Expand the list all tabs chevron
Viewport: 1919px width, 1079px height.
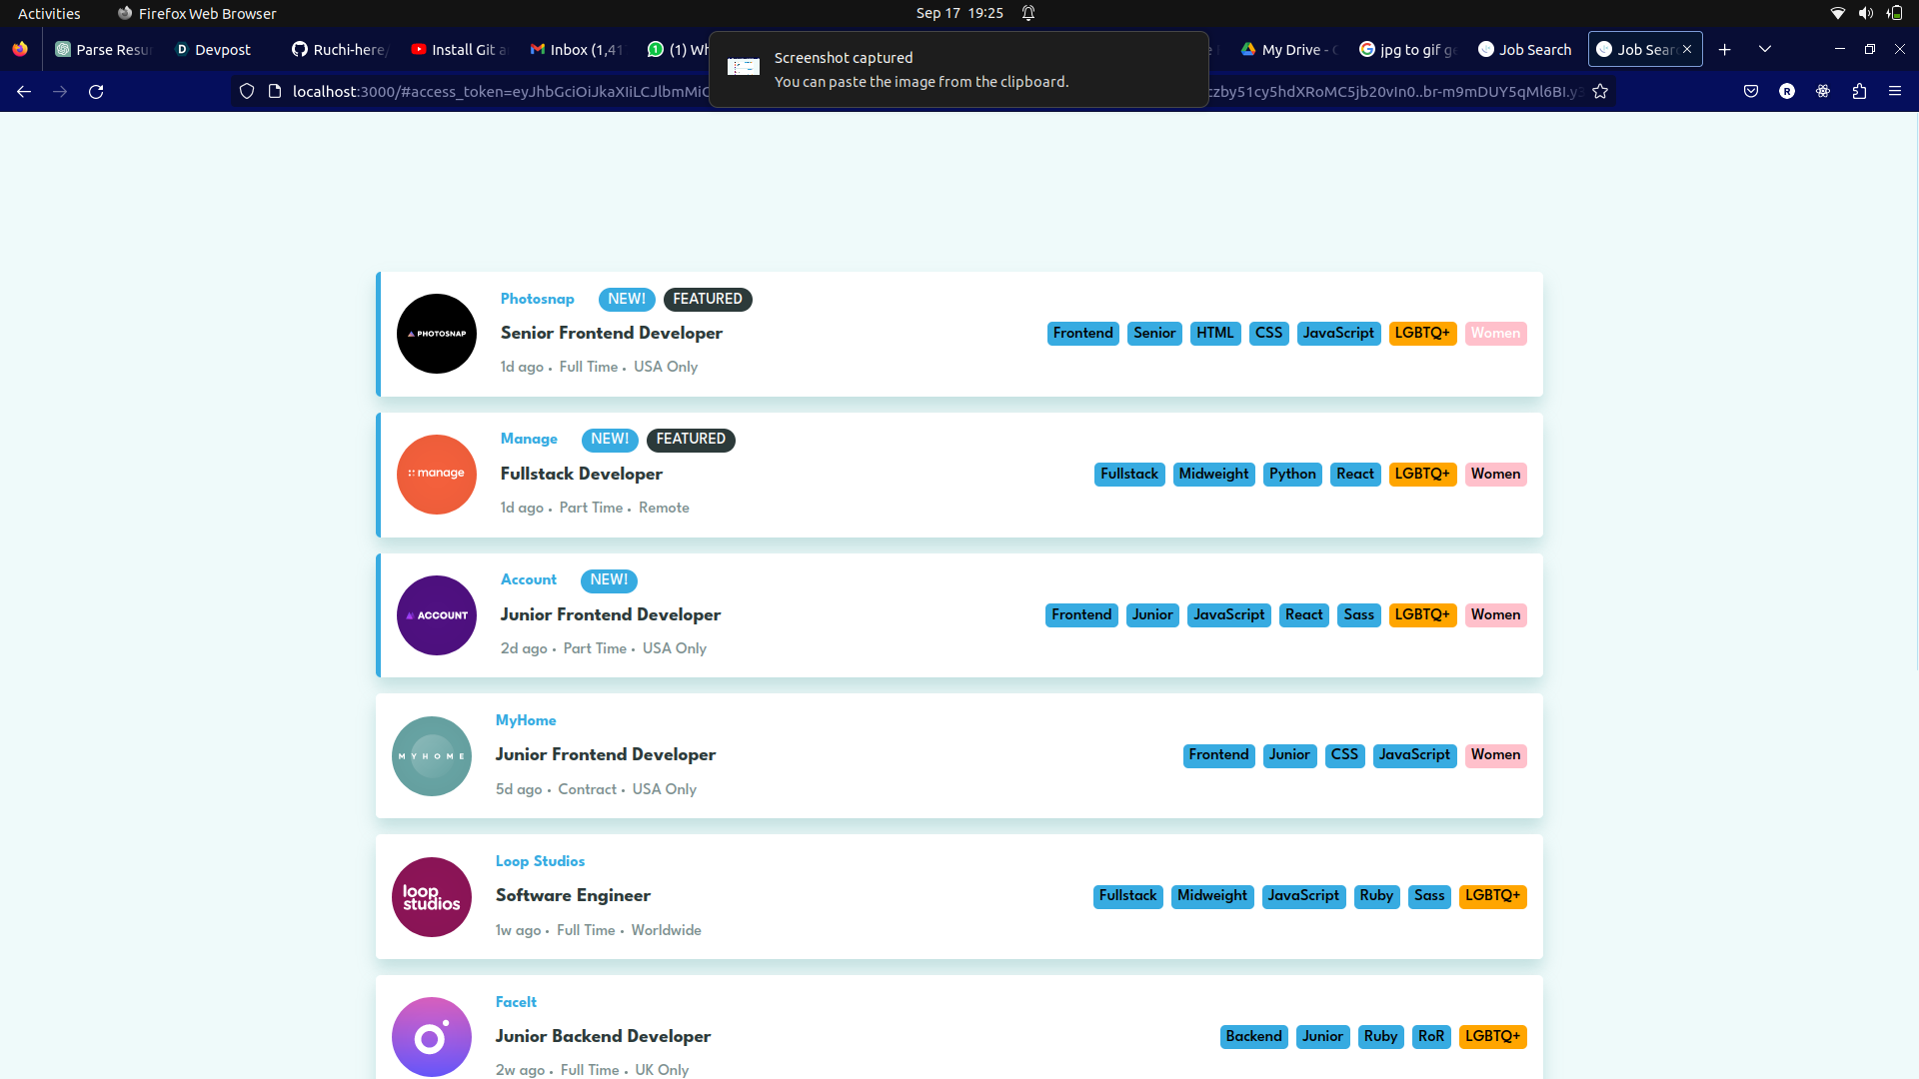[1765, 50]
